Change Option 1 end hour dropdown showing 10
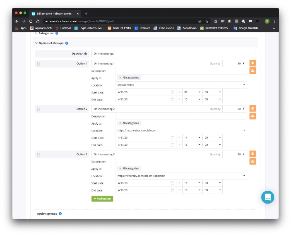 click(x=192, y=100)
